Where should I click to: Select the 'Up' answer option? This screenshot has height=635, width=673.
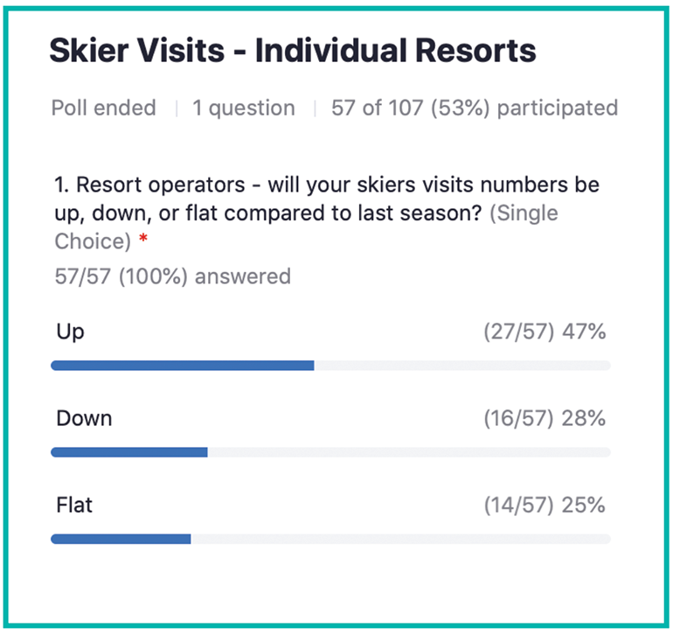pos(71,332)
